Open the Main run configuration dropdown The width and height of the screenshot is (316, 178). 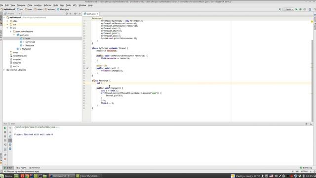click(288, 9)
